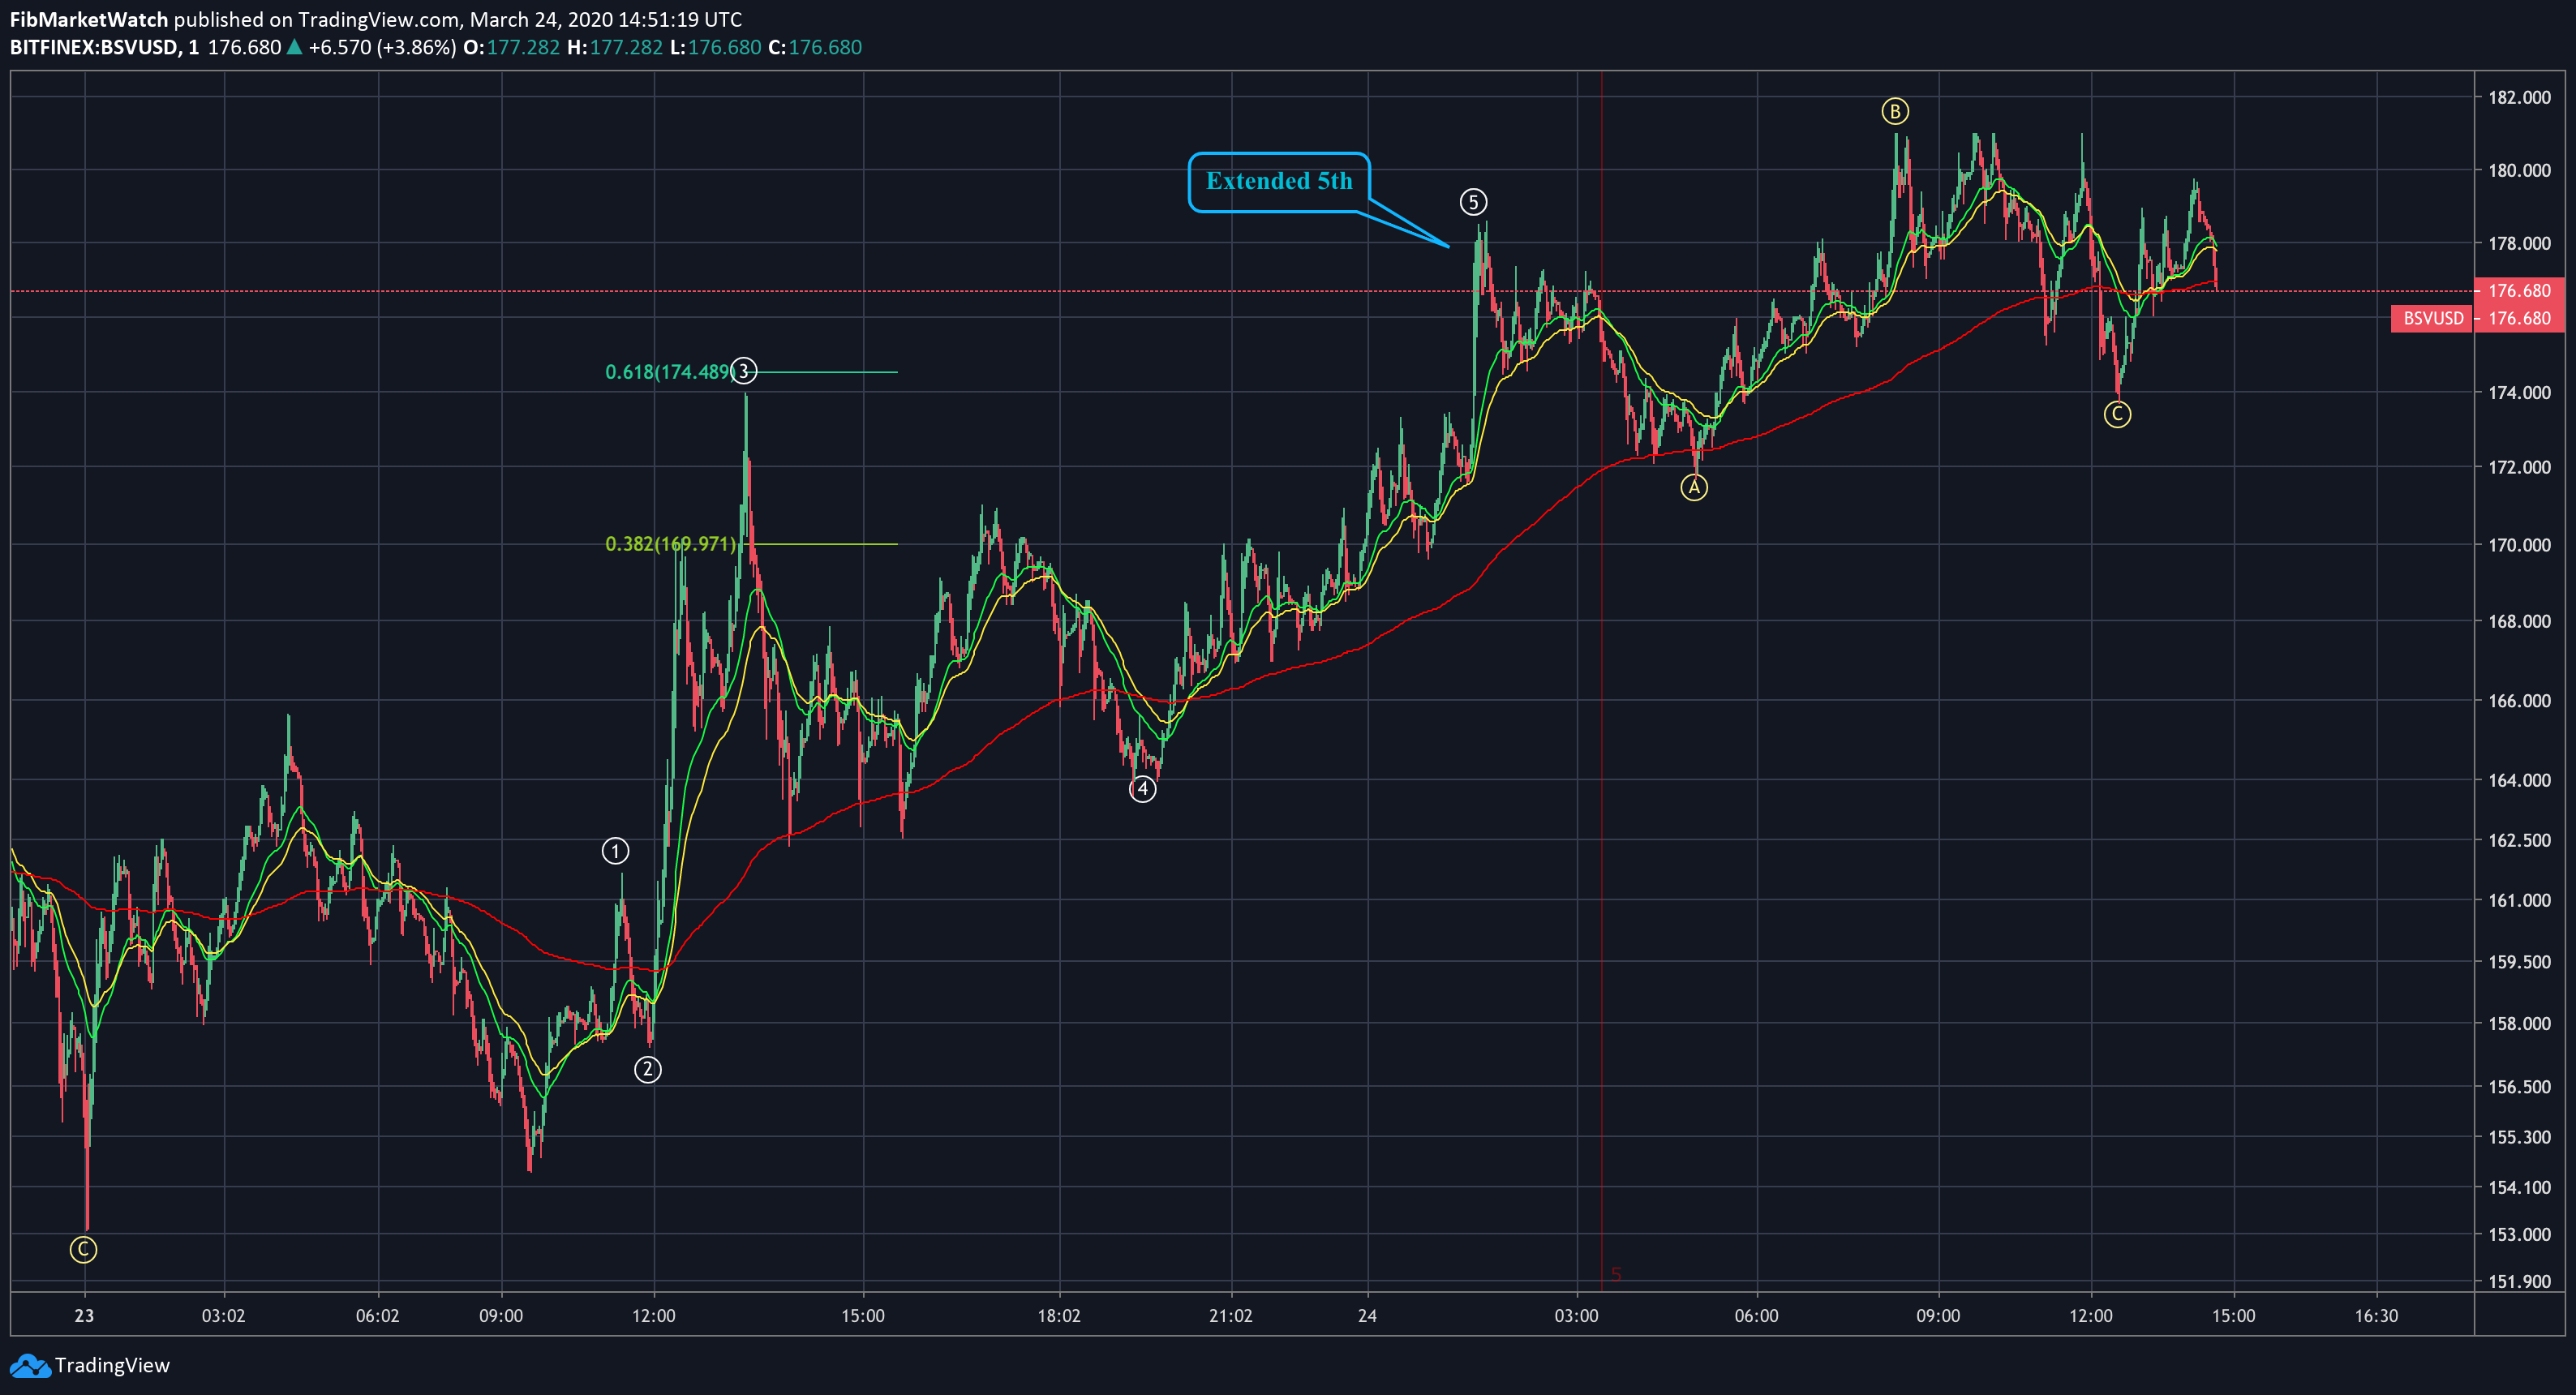Click the 155.300 price axis label
The image size is (2576, 1395).
click(x=2519, y=1137)
